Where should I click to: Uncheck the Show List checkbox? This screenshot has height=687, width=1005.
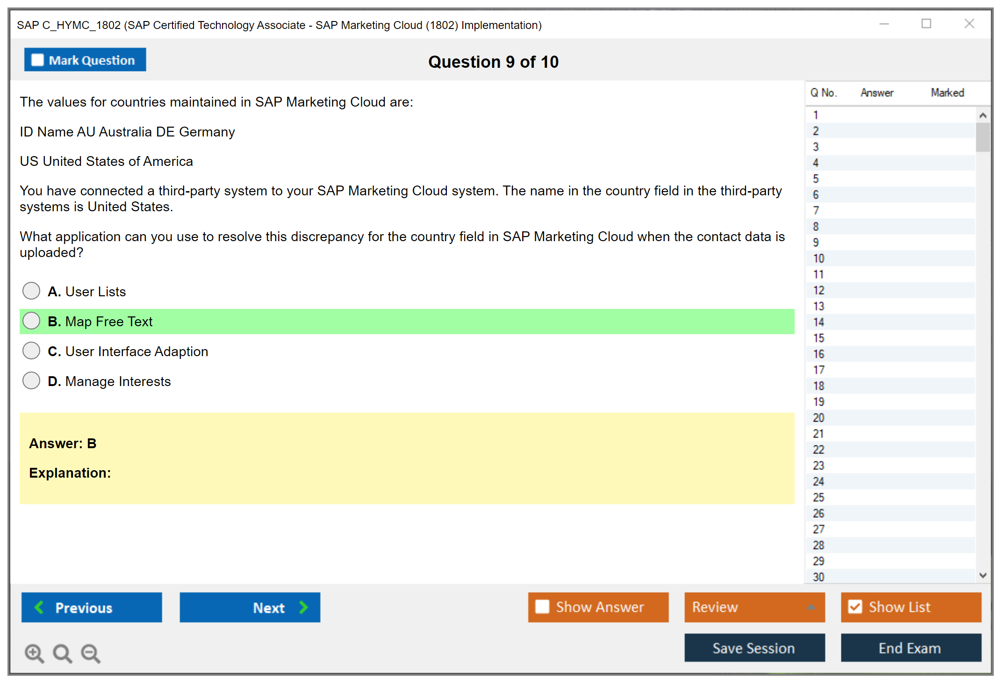coord(855,607)
